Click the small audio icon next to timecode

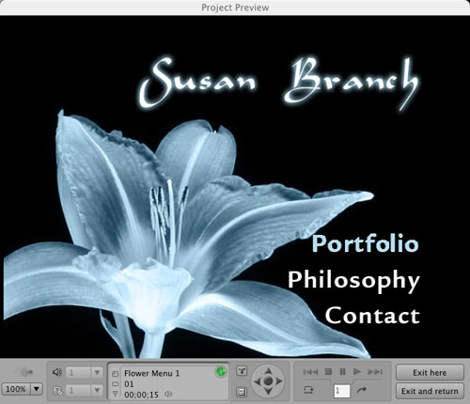click(168, 394)
